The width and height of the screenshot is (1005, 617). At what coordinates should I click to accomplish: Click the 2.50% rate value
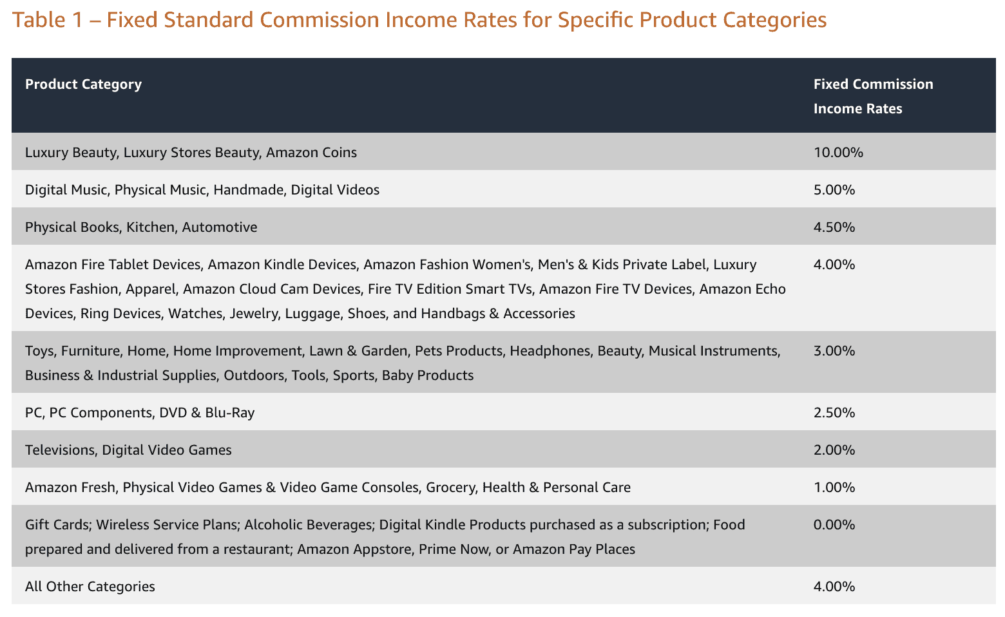[x=834, y=413]
